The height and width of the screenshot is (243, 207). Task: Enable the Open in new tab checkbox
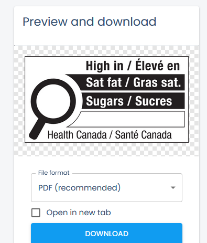pos(36,213)
